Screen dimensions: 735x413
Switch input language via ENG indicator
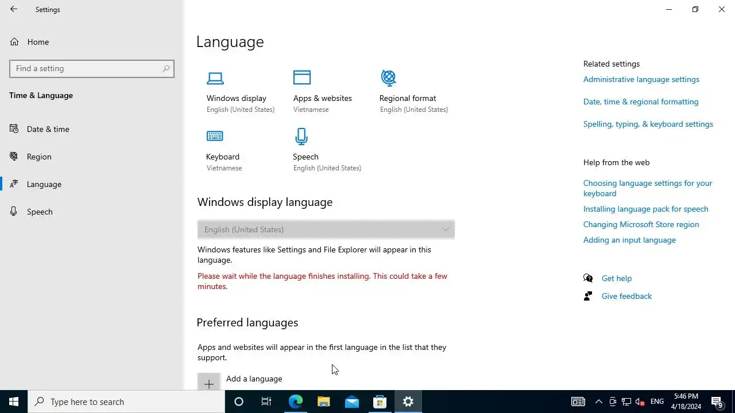click(657, 402)
